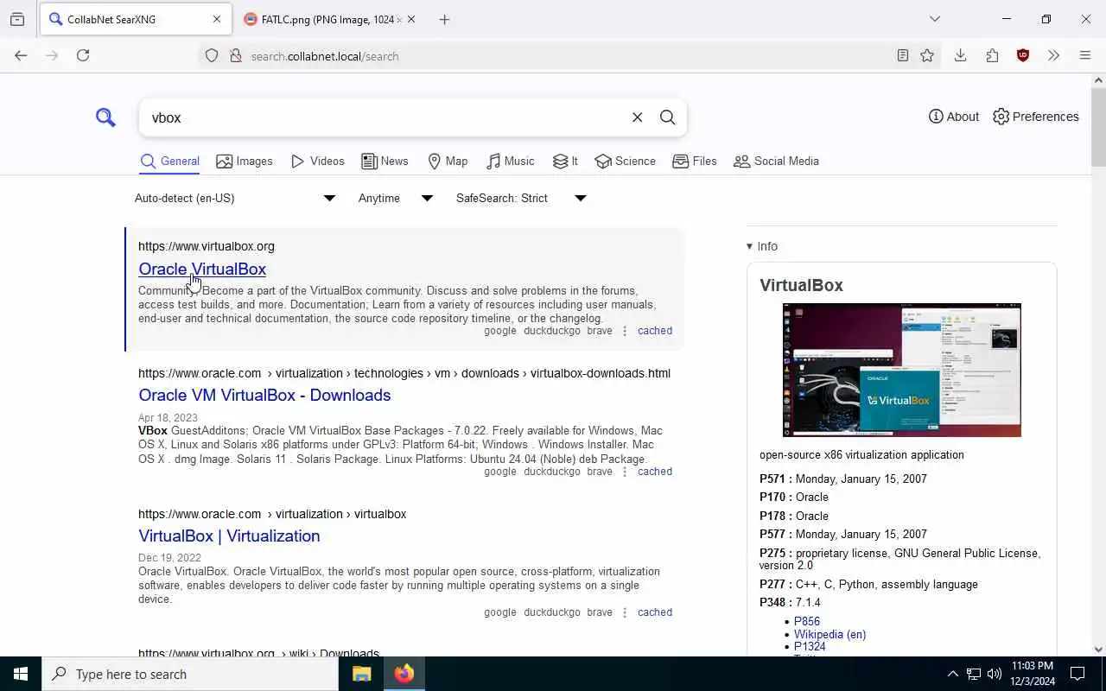Click the VirtualBox infobox screenshot image
The height and width of the screenshot is (691, 1106).
tap(901, 370)
